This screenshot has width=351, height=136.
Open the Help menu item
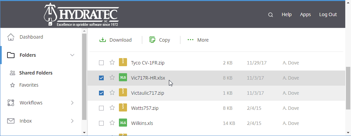click(286, 14)
